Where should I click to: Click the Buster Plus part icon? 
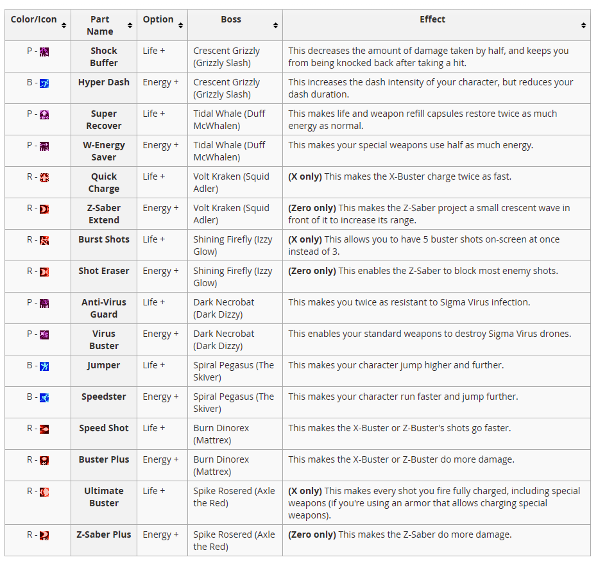click(44, 460)
